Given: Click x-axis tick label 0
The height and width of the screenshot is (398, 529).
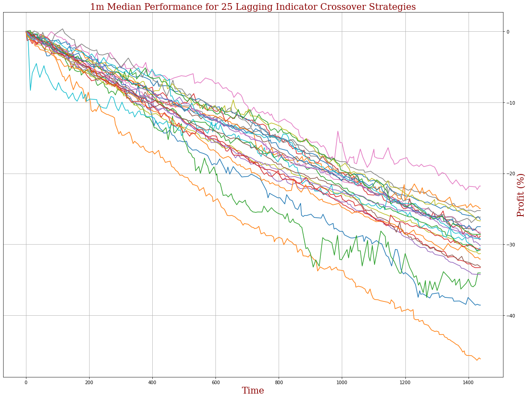Looking at the screenshot, I should pyautogui.click(x=26, y=382).
